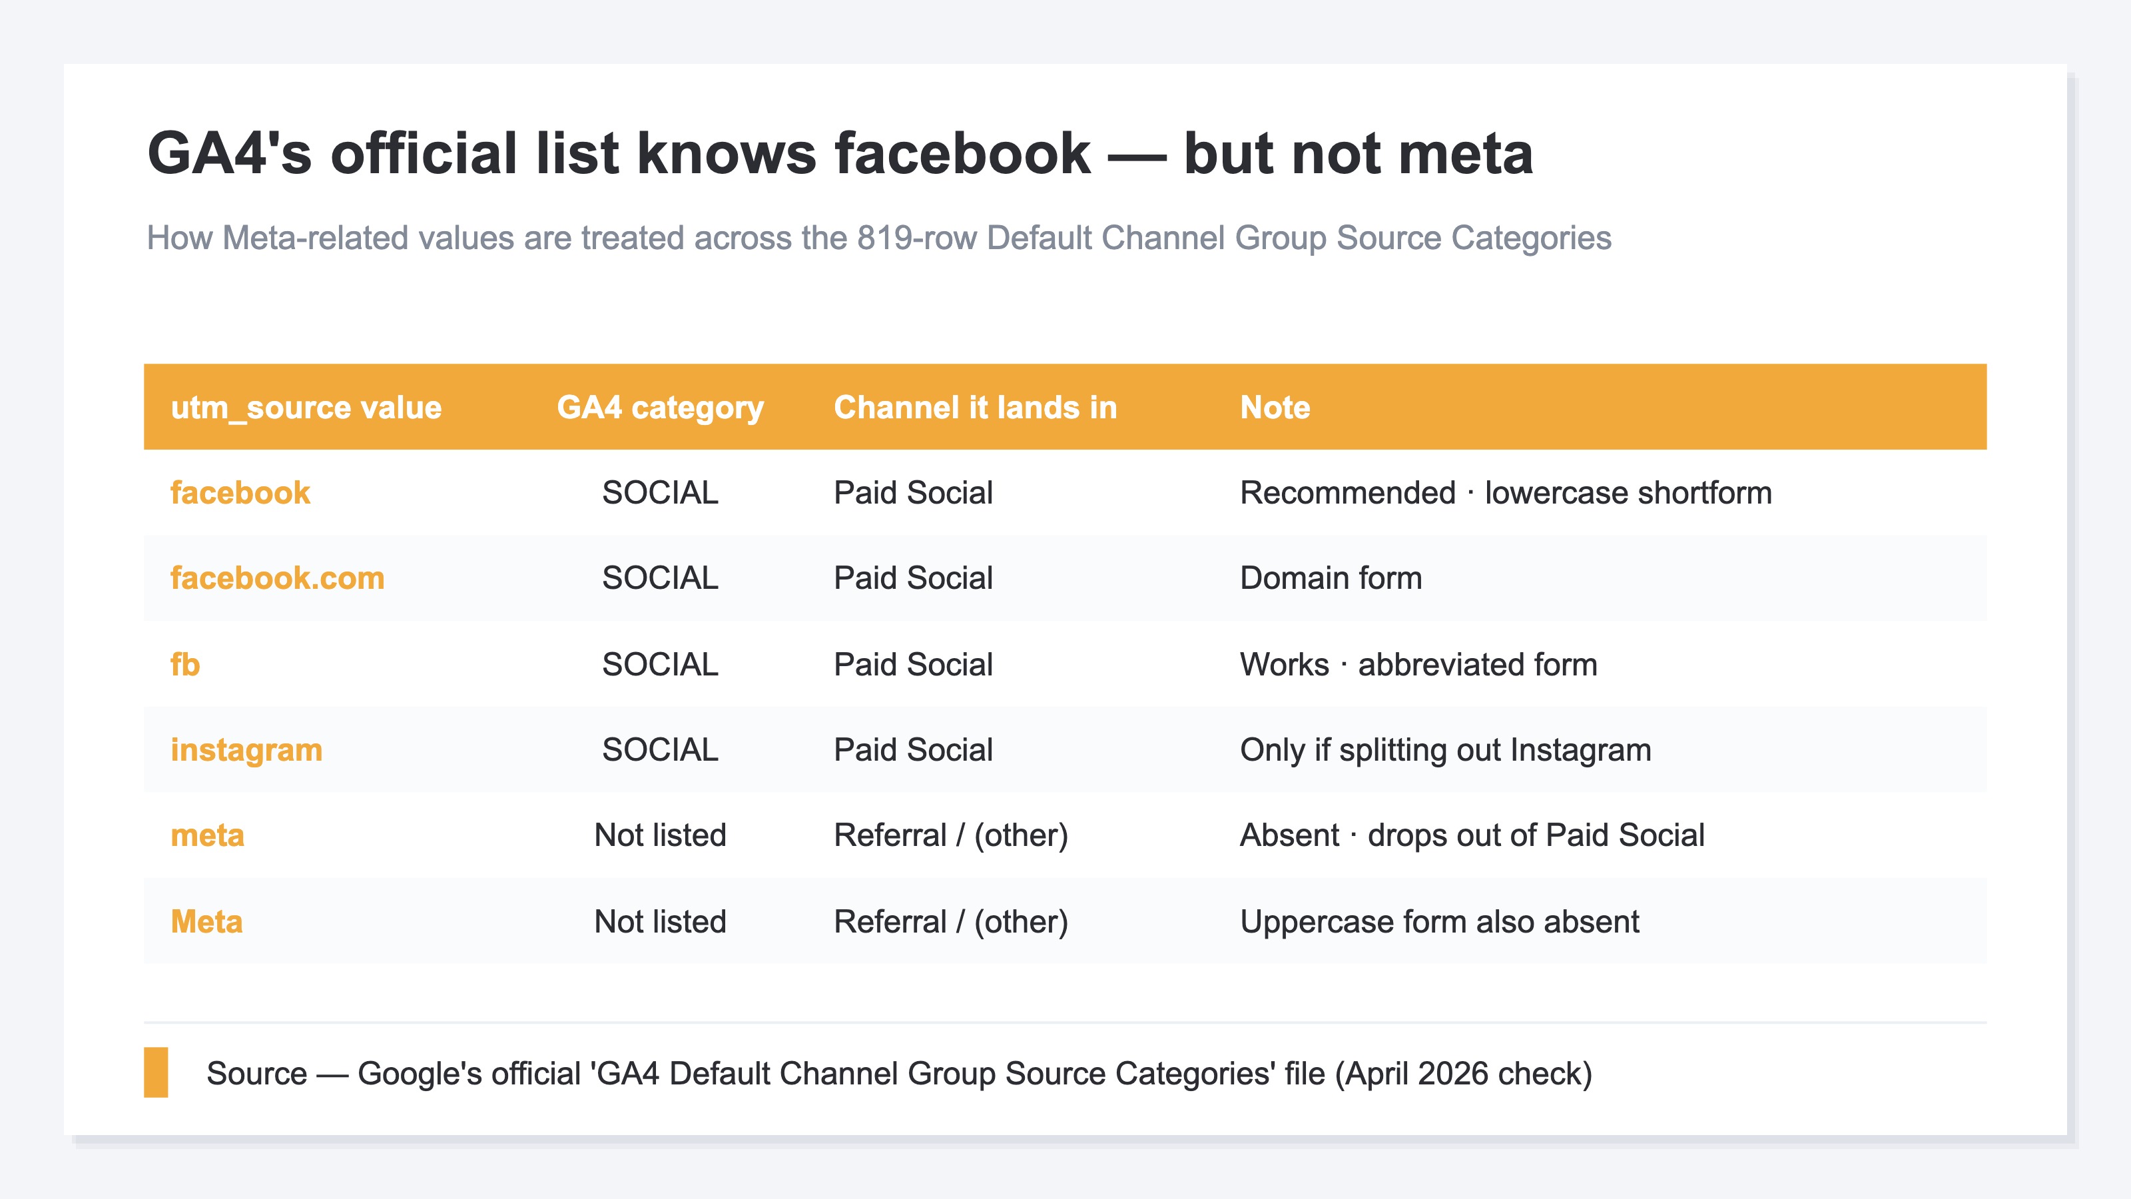Select the capitalized 'Meta' utm_source cell
Image resolution: width=2131 pixels, height=1199 pixels.
point(207,921)
